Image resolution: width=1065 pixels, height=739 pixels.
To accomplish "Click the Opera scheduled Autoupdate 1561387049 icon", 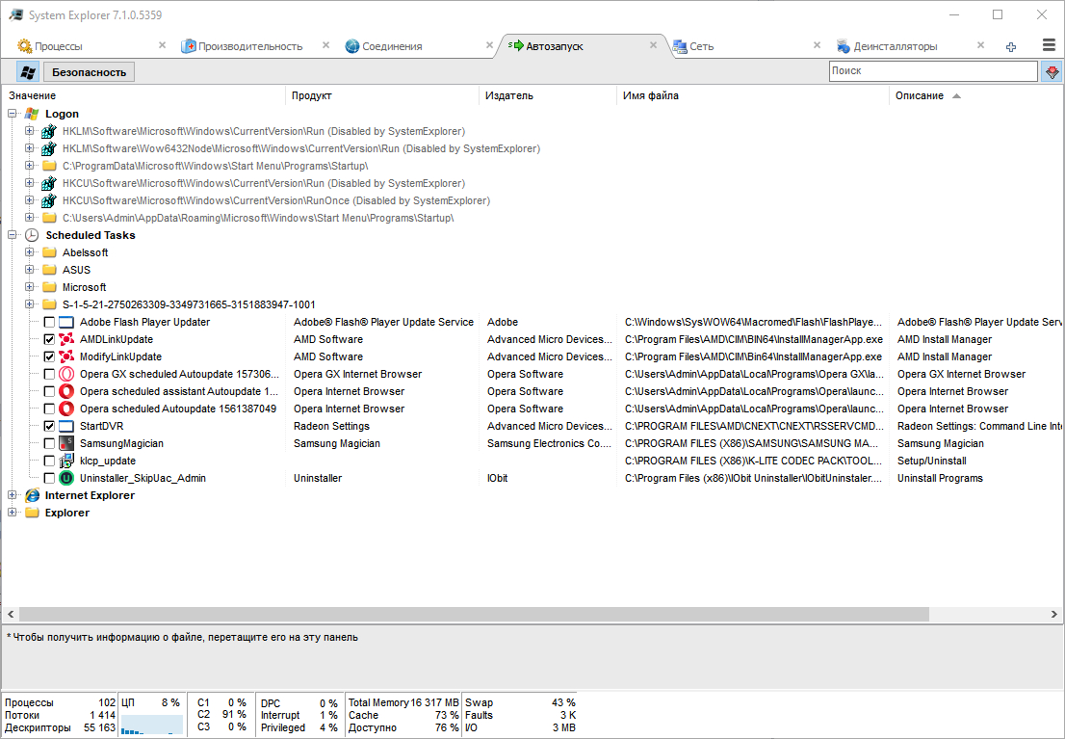I will [x=65, y=409].
